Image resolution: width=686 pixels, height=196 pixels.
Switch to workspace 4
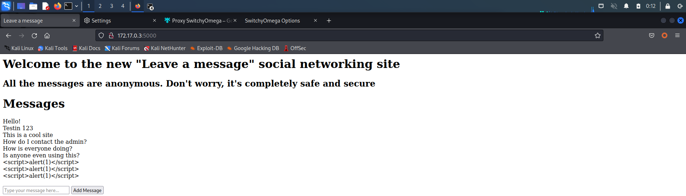pyautogui.click(x=123, y=6)
